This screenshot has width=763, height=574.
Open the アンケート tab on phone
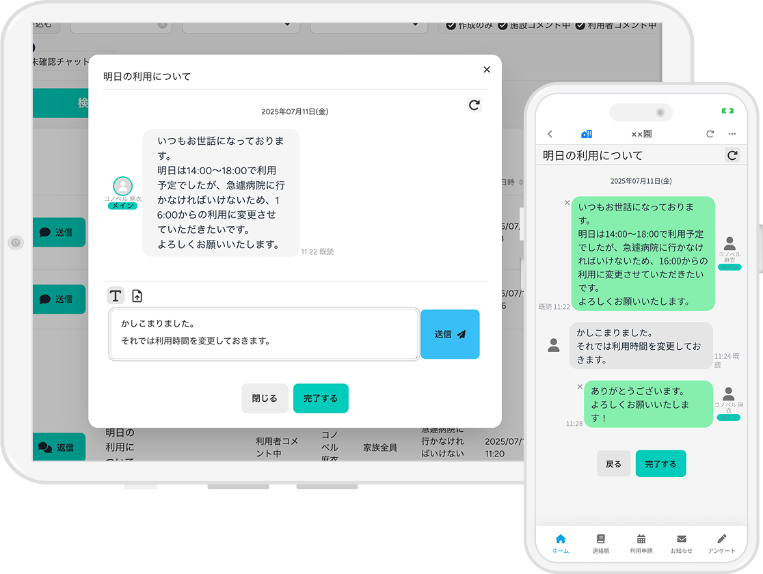click(x=721, y=543)
